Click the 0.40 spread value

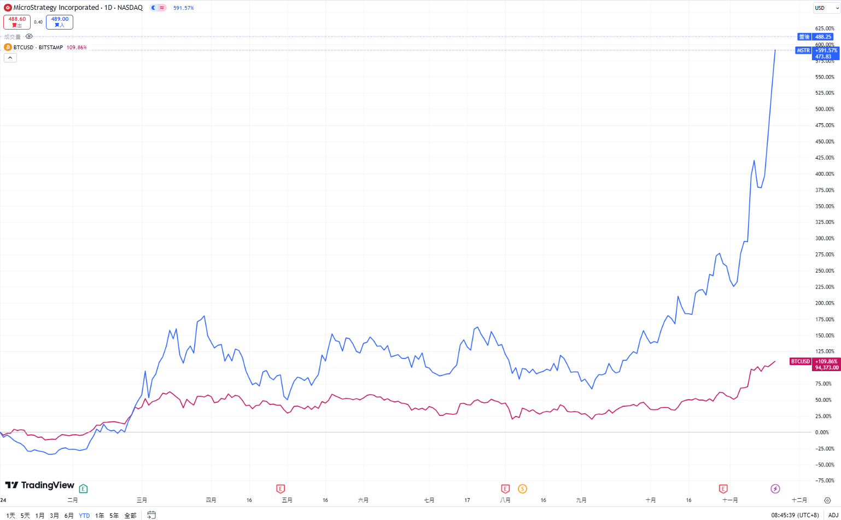tap(38, 22)
